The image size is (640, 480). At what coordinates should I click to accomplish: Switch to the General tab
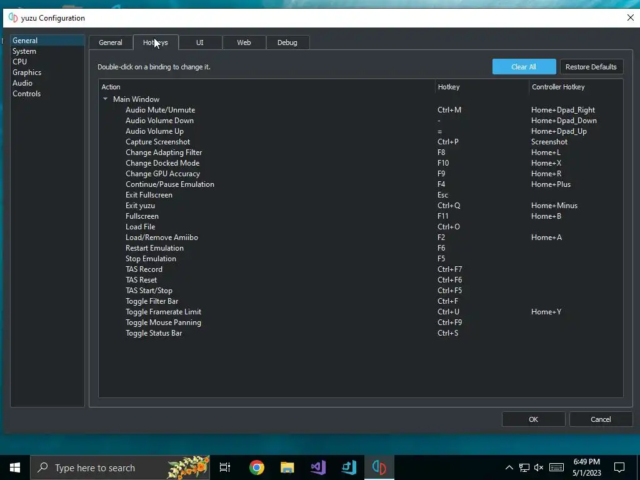point(111,42)
